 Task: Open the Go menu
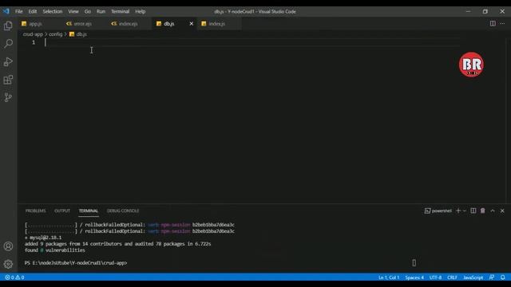tap(88, 11)
